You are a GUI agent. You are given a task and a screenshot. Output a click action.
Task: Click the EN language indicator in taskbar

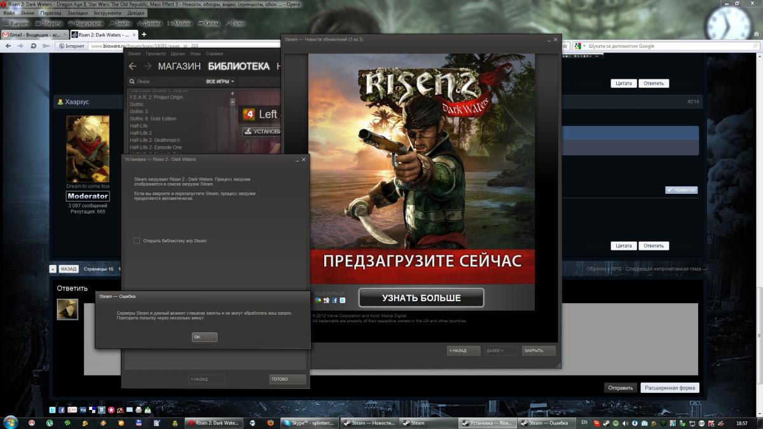(584, 423)
